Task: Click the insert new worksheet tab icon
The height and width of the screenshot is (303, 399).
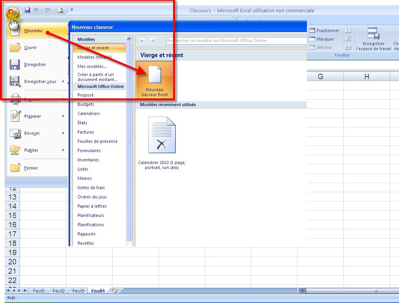Action: (x=115, y=291)
